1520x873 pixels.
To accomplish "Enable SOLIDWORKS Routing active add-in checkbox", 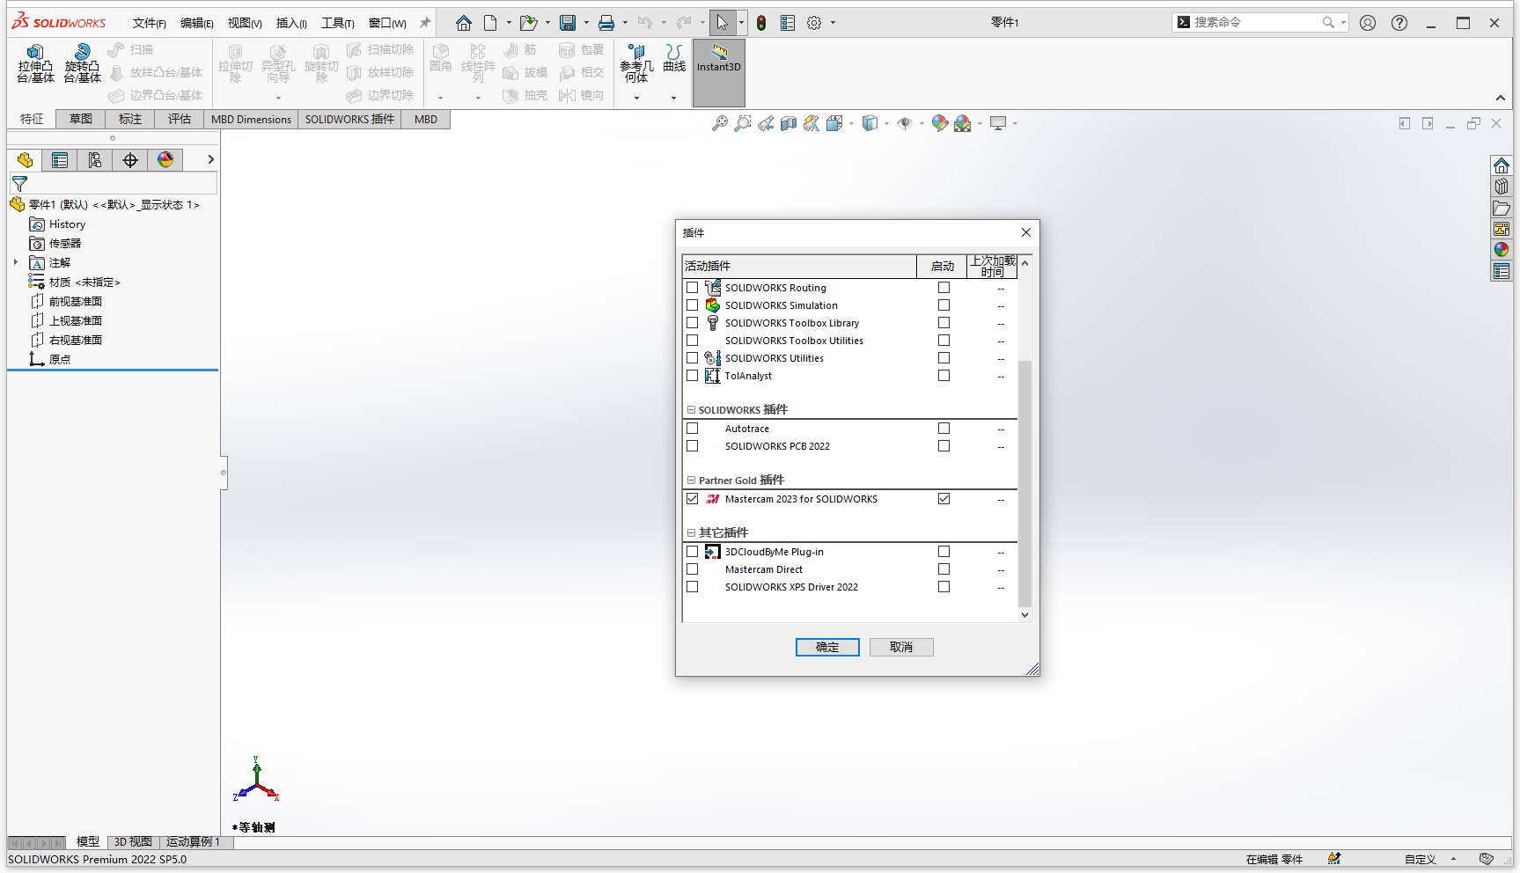I will pos(693,288).
